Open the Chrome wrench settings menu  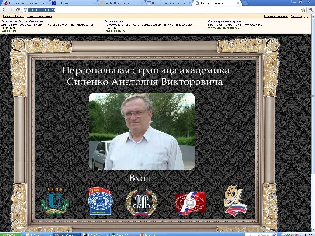[x=311, y=10]
